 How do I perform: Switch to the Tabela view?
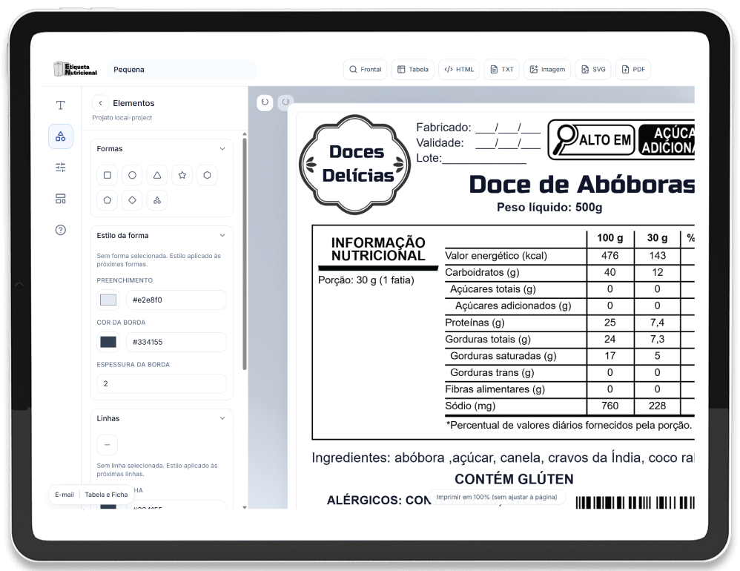pos(412,70)
